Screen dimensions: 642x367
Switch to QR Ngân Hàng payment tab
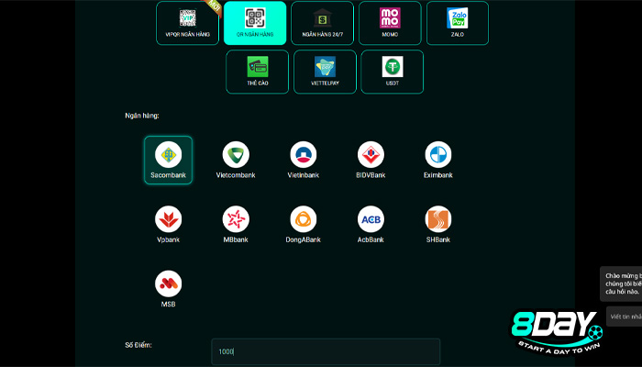coord(255,23)
